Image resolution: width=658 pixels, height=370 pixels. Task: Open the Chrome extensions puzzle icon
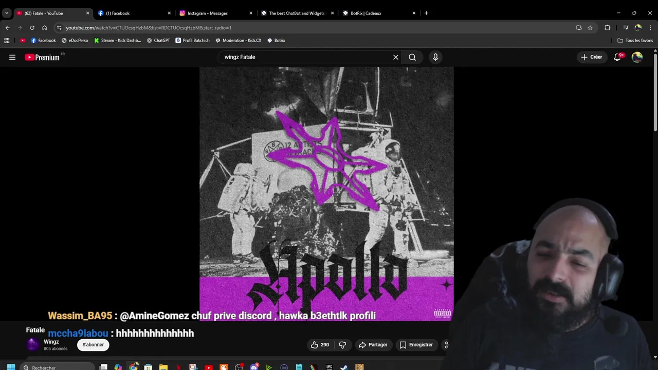point(607,28)
